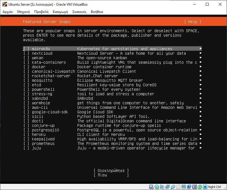Screen dimensions: 227x190
Task: Toggle the microk8s snap checkbox
Action: (26, 49)
